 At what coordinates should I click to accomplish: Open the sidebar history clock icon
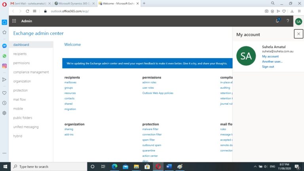tap(4, 103)
